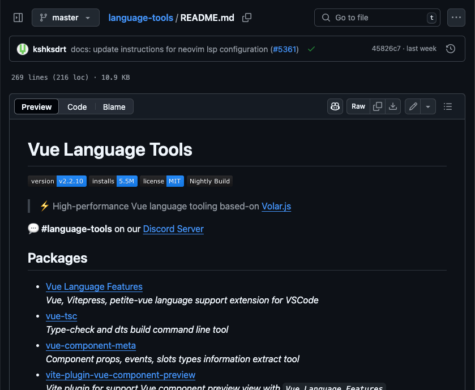The height and width of the screenshot is (390, 475).
Task: Open the document outline list icon
Action: [x=448, y=106]
